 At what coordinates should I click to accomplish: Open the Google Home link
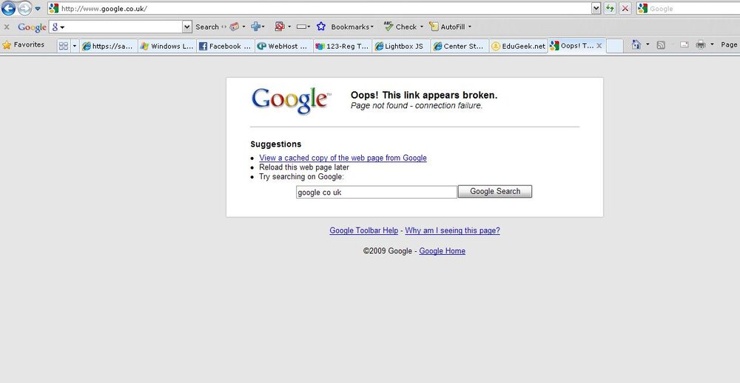[443, 251]
